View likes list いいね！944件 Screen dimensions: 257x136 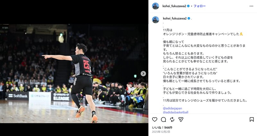[x=162, y=127]
